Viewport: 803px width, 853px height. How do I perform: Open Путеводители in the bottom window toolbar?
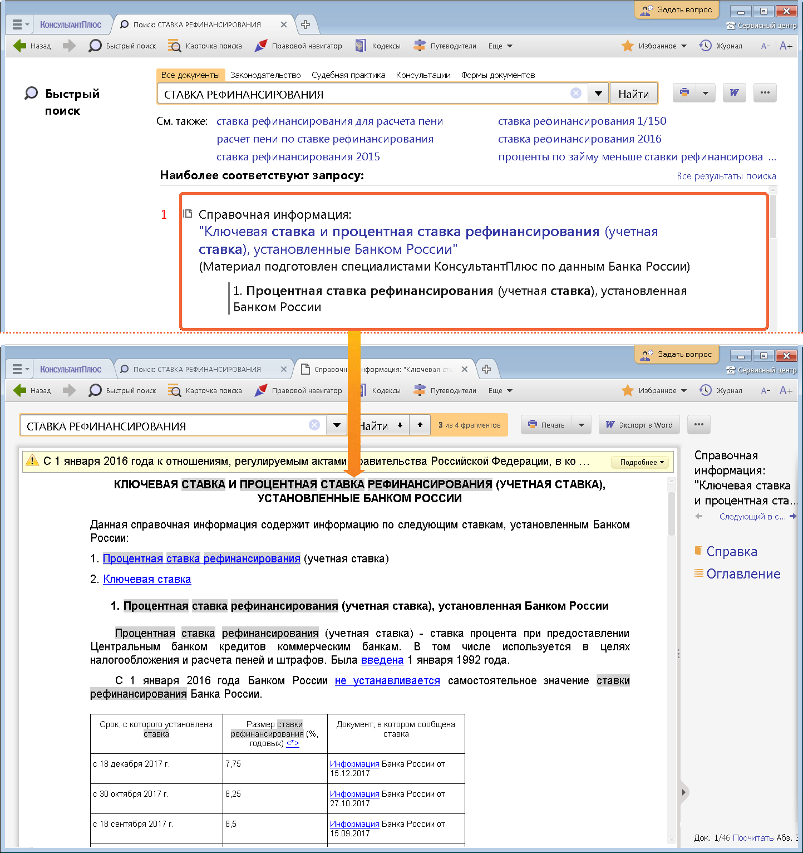point(445,390)
